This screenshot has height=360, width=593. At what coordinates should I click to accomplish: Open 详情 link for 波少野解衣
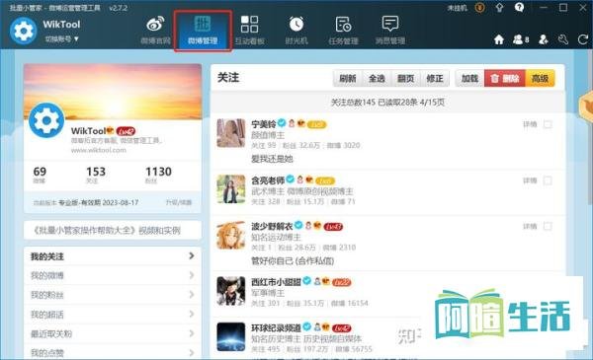(x=530, y=227)
